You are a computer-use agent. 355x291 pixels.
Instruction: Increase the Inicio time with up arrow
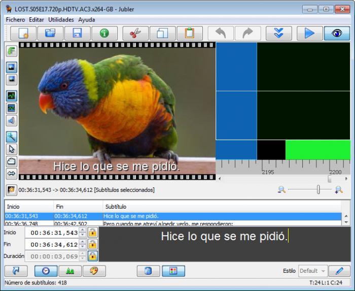83,230
